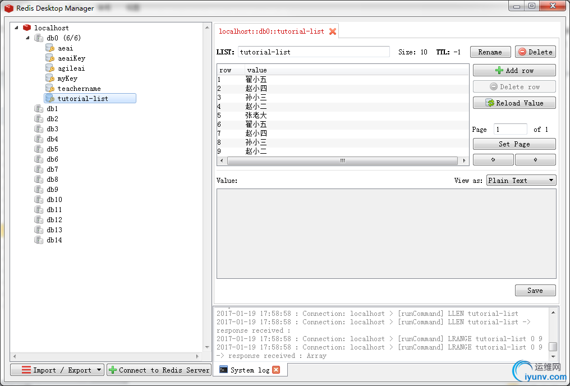Screen dimensions: 570x386
Task: Go to the previous page of rows
Action: tap(493, 159)
